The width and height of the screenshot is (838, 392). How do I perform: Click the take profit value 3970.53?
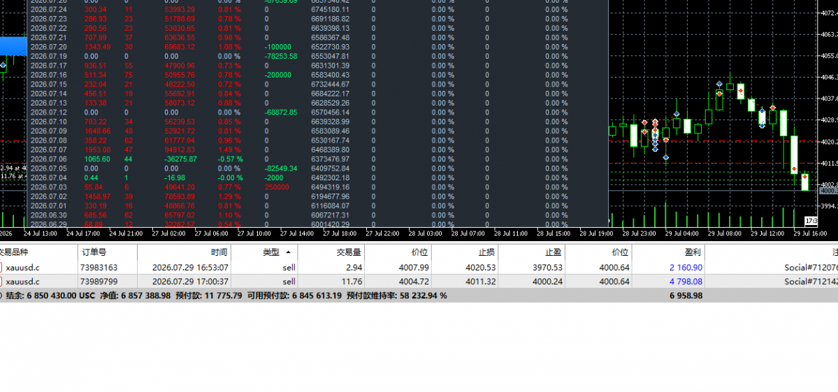(x=548, y=268)
